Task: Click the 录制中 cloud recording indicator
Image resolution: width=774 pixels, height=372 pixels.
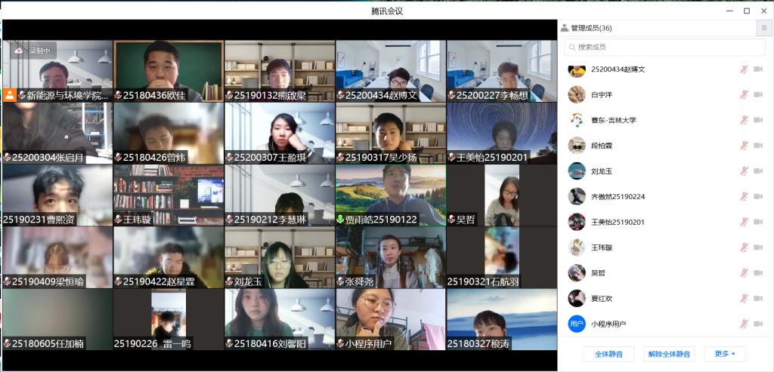Action: 33,51
